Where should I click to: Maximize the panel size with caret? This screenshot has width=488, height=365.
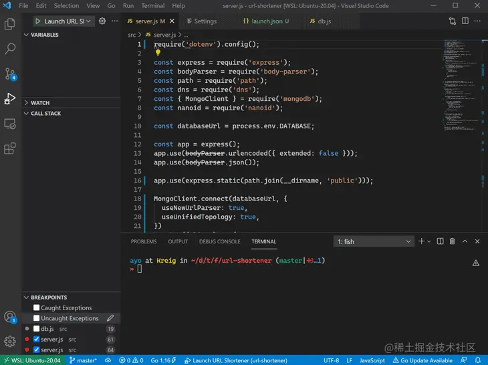(x=465, y=241)
